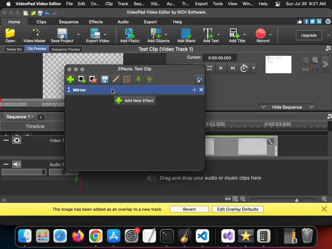Click the split-screen effects icon in Effects toolbar
The width and height of the screenshot is (332, 249).
click(x=127, y=80)
